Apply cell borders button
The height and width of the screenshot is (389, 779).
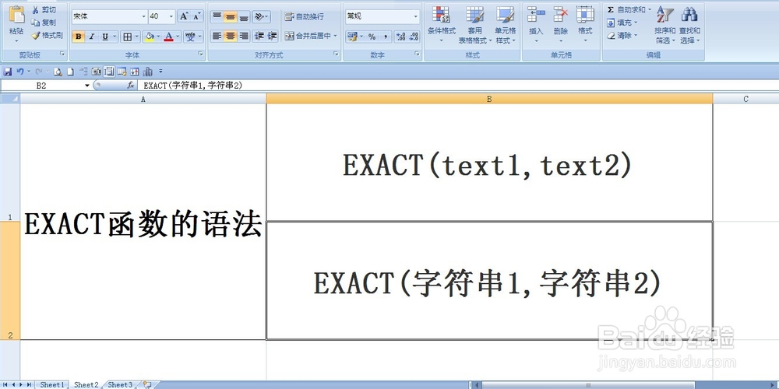pyautogui.click(x=128, y=37)
